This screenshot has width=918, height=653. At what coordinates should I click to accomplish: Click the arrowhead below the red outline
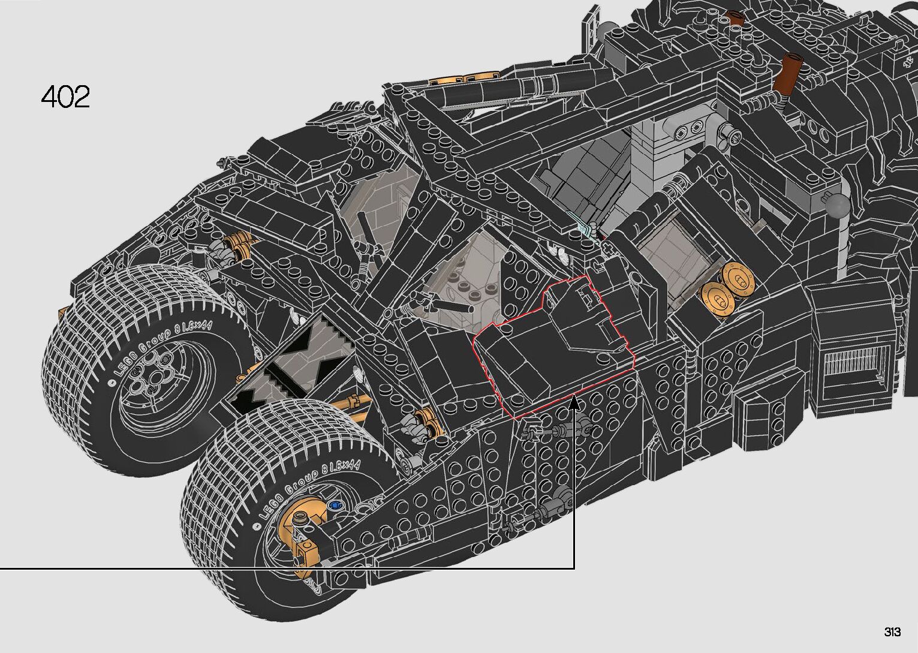pyautogui.click(x=574, y=403)
